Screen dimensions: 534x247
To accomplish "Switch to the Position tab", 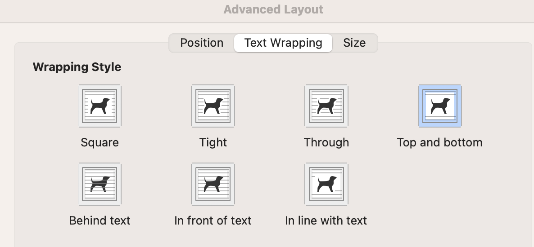I will click(x=202, y=43).
